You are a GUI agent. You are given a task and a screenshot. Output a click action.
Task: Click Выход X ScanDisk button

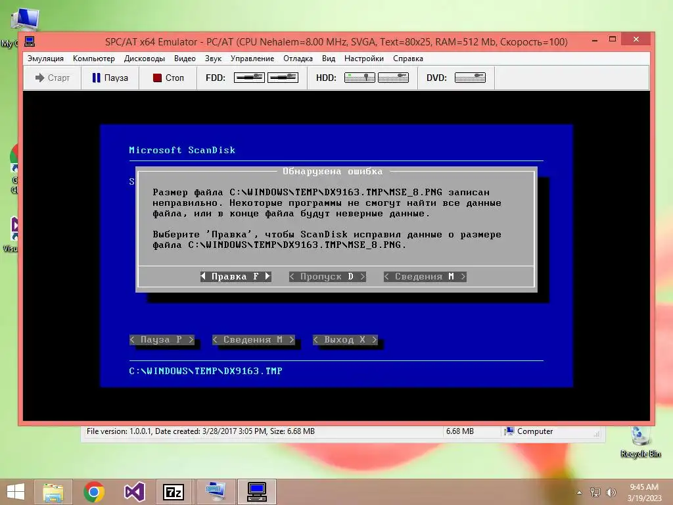(345, 340)
